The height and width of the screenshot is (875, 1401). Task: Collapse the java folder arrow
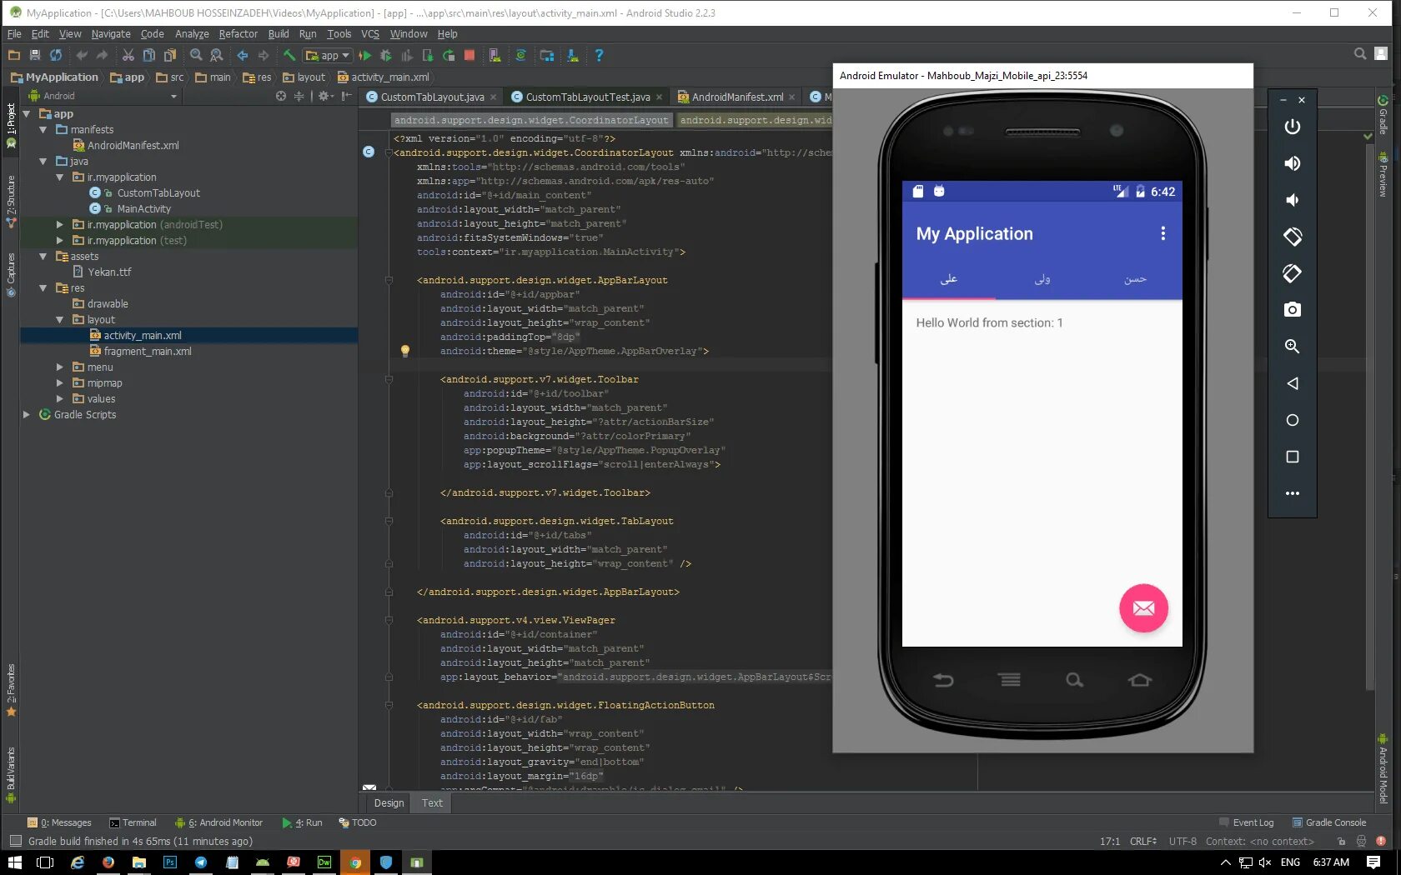[43, 161]
